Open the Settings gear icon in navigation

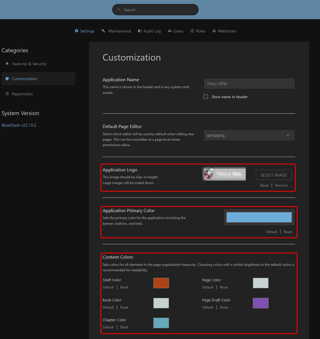(77, 31)
